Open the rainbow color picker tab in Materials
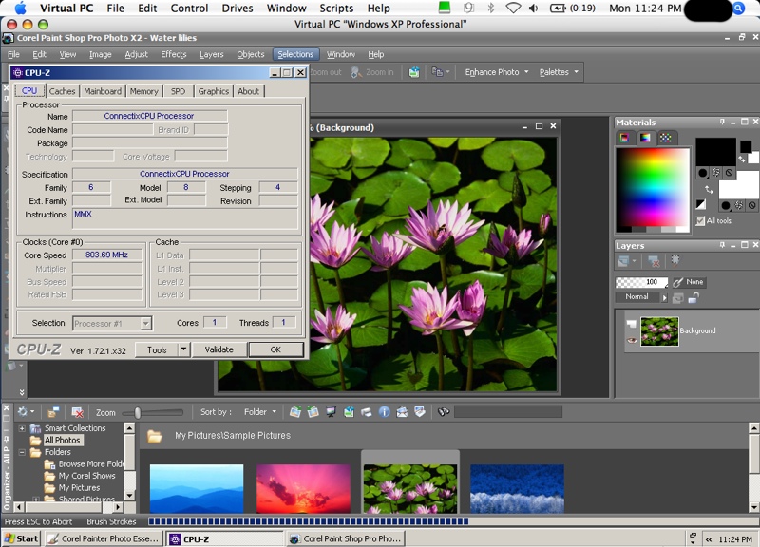 [645, 138]
